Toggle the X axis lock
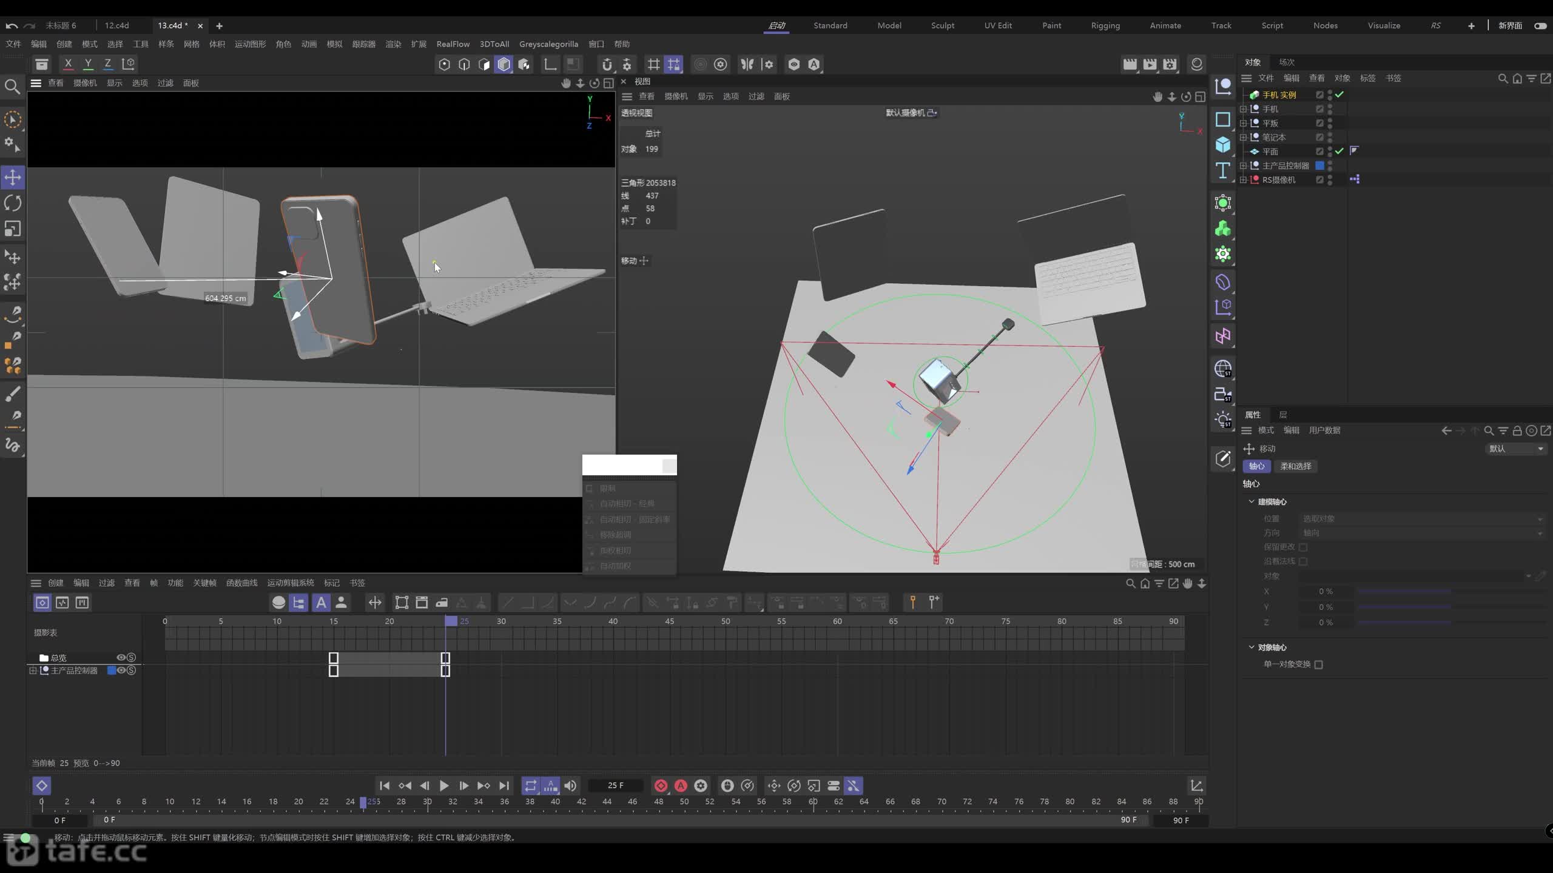Viewport: 1553px width, 873px height. [68, 64]
